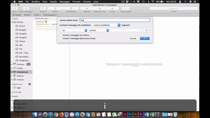Open the File menu
This screenshot has width=210, height=118.
[x=27, y=2]
